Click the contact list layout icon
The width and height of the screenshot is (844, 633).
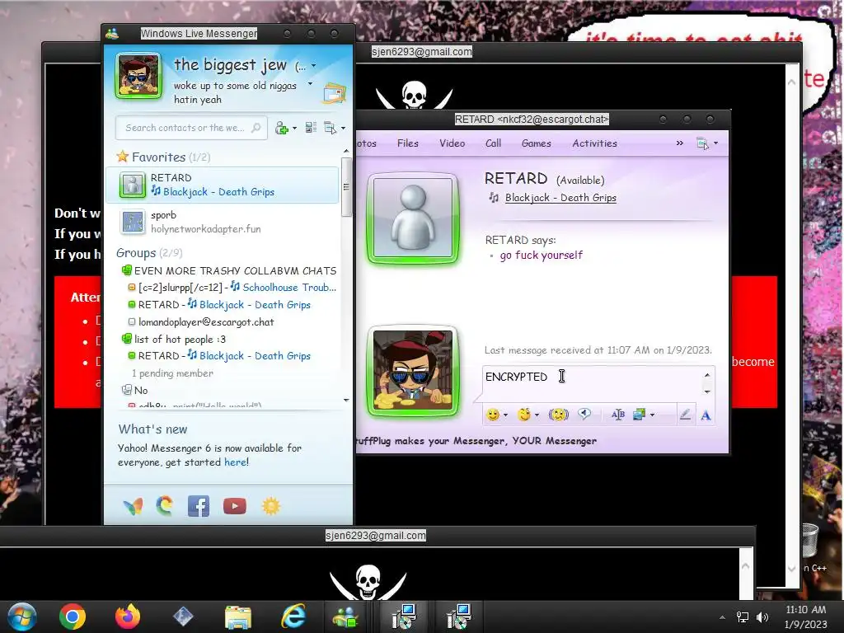311,128
